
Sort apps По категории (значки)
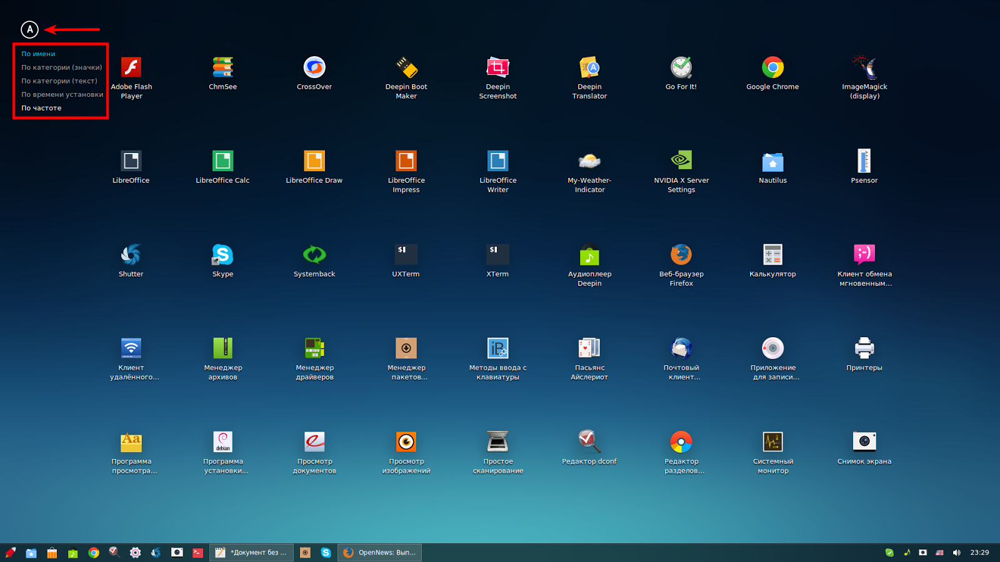pos(62,67)
